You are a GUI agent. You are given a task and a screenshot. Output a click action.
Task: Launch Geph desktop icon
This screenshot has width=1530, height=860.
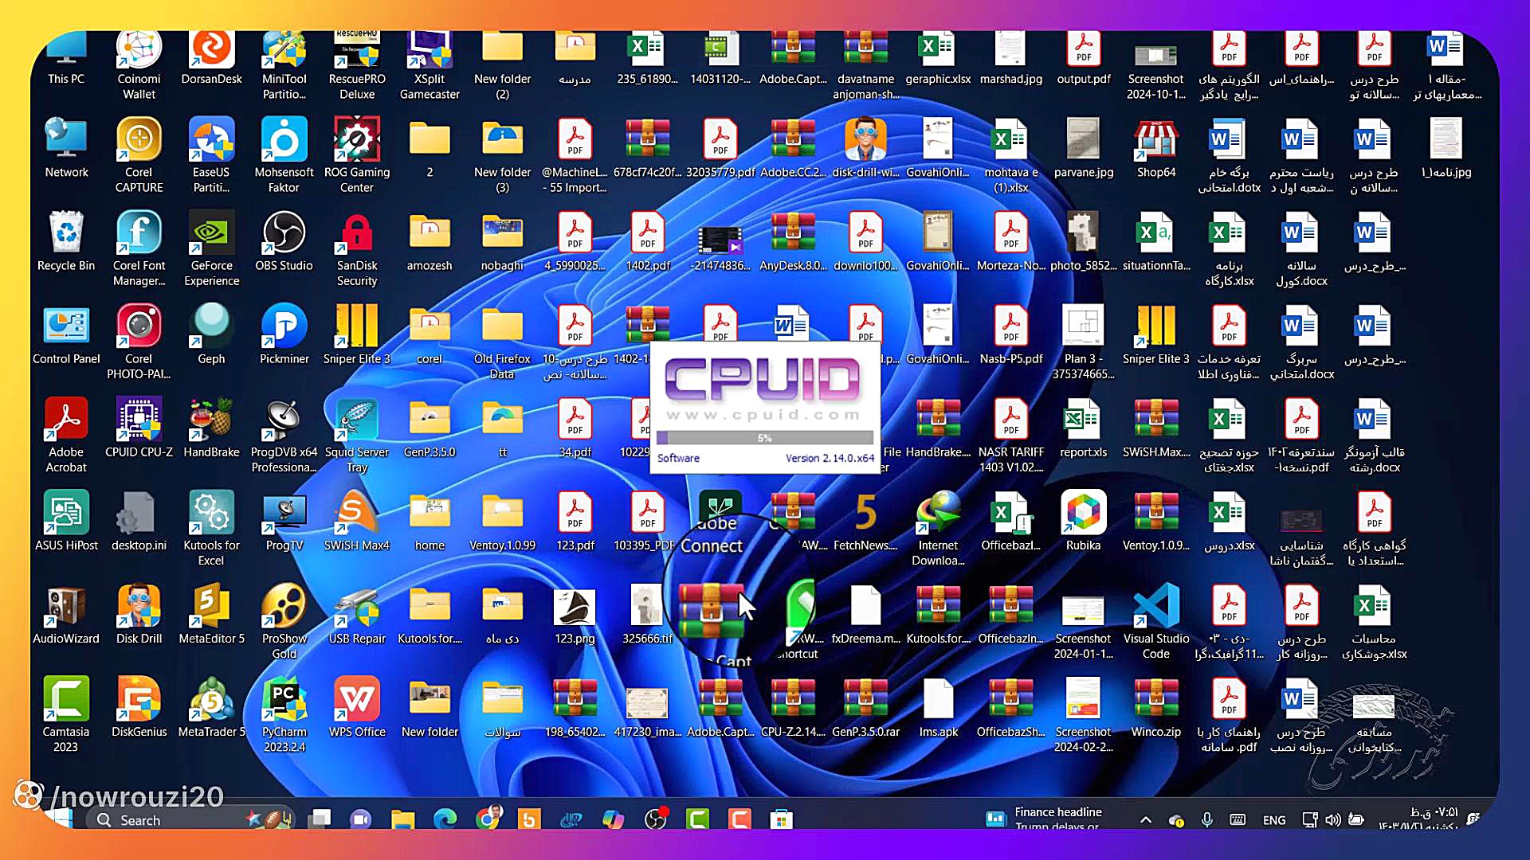tap(211, 334)
